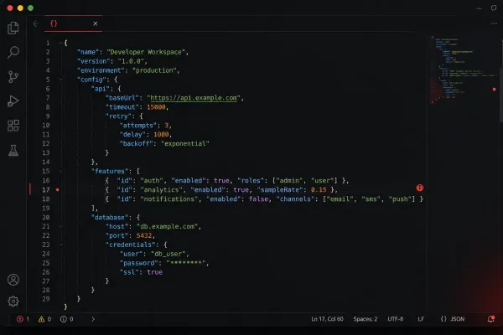This screenshot has height=335, width=503.
Task: Click the macOS green zoom window button
Action: pos(30,8)
